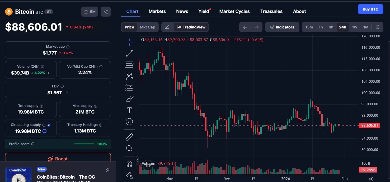The image size is (390, 182).
Task: Select the text annotation tool
Action: click(x=129, y=110)
